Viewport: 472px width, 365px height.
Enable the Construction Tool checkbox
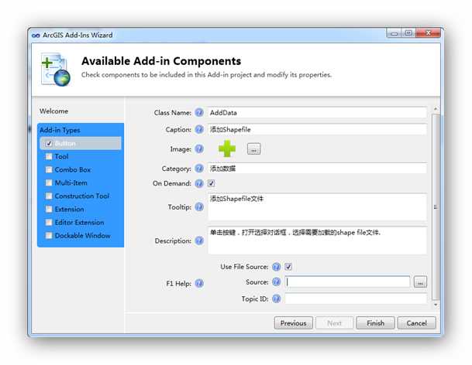49,196
